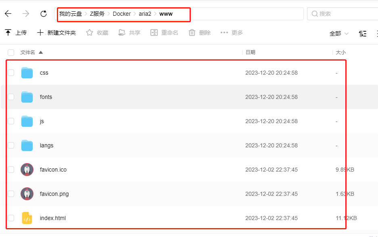378x237 pixels.
Task: Open the 更多 more options menu
Action: [x=232, y=33]
